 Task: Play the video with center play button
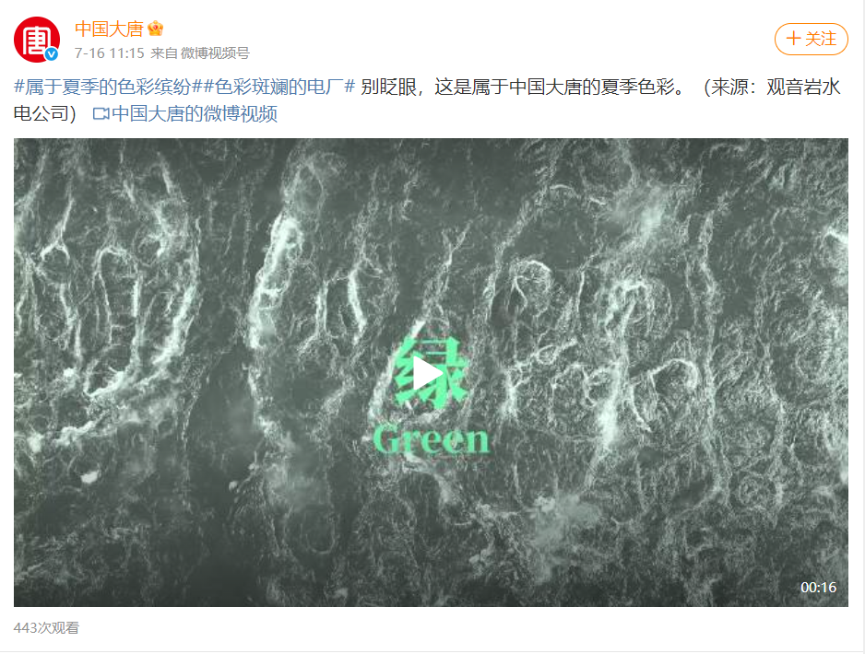[x=429, y=374]
